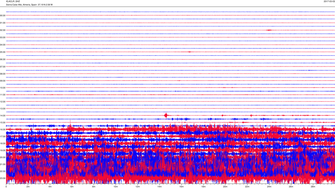The image size is (335, 188).
Task: Pick the 06:30 row label
Action: coord(3,60)
